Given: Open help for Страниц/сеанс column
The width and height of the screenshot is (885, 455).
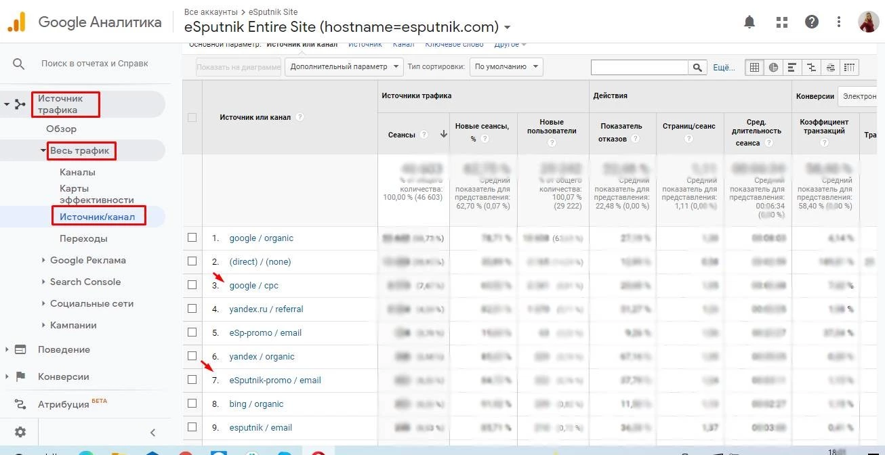Looking at the screenshot, I should (x=688, y=139).
